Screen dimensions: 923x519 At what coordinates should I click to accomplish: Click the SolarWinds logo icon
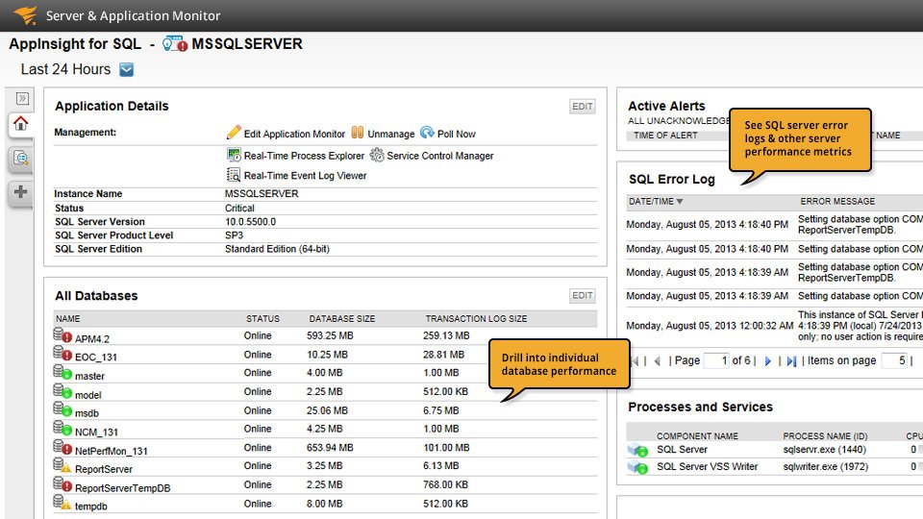coord(25,14)
